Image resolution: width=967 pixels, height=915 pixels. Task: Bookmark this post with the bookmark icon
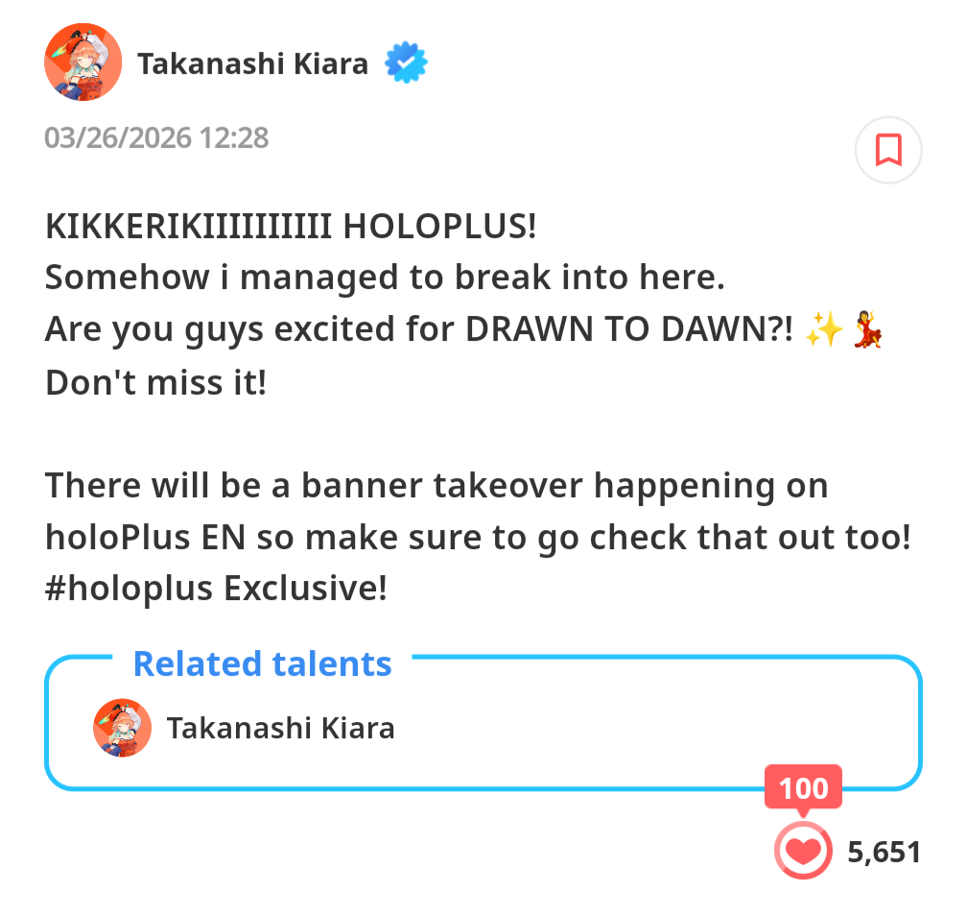tap(888, 150)
